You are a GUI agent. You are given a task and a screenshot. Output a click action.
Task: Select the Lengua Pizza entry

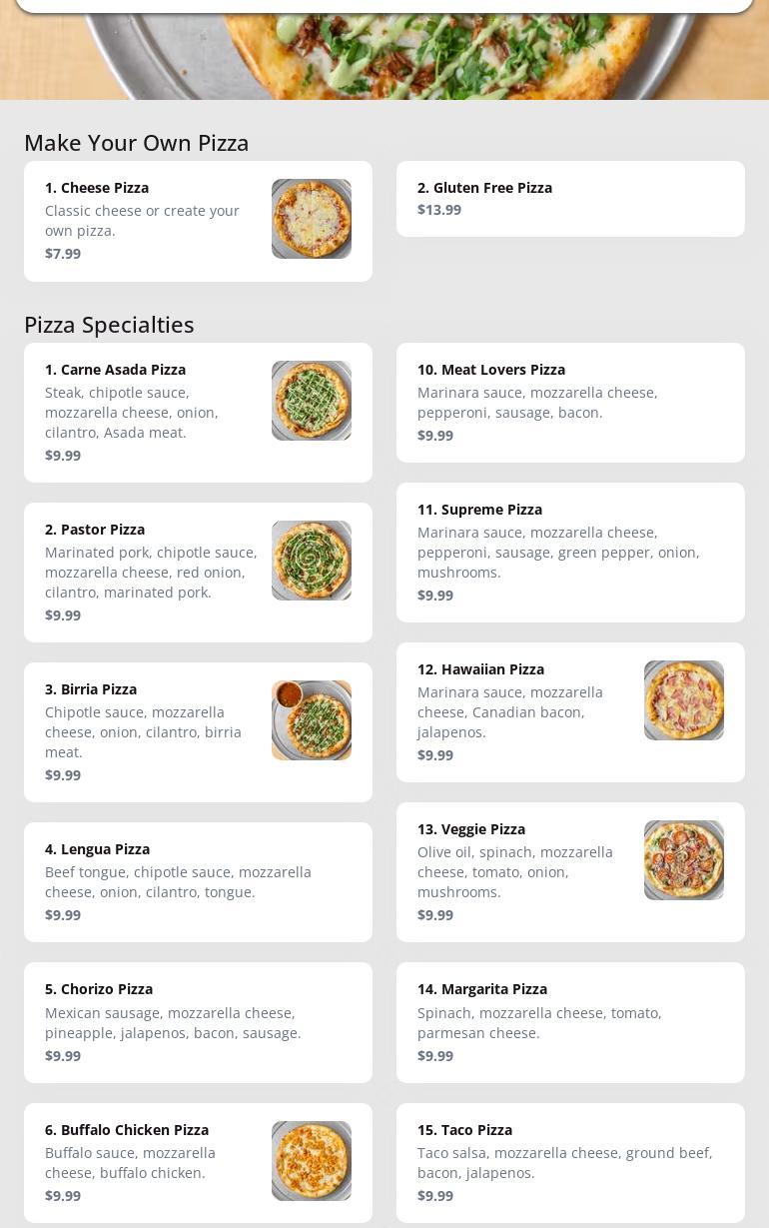click(198, 882)
